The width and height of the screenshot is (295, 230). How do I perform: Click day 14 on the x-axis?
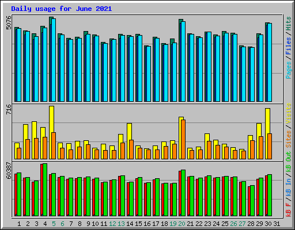(x=130, y=224)
